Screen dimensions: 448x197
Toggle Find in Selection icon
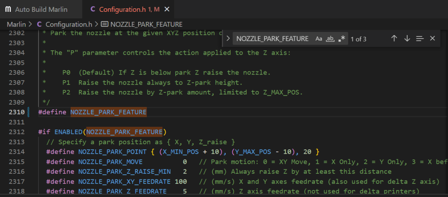click(x=420, y=39)
